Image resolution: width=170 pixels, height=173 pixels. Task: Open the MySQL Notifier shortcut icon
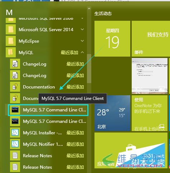click(15, 144)
